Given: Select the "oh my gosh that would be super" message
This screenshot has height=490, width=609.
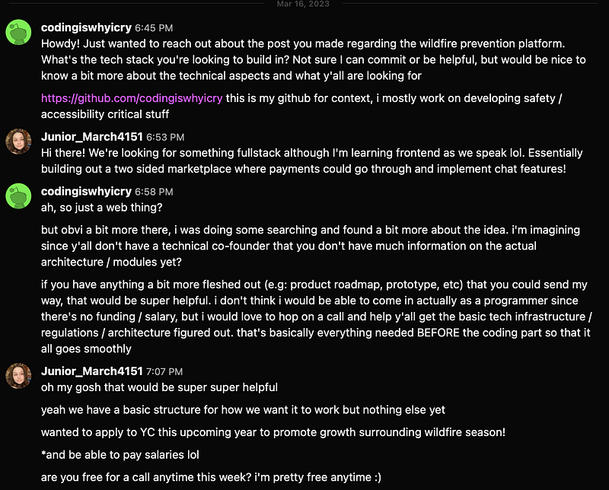Looking at the screenshot, I should tap(159, 387).
